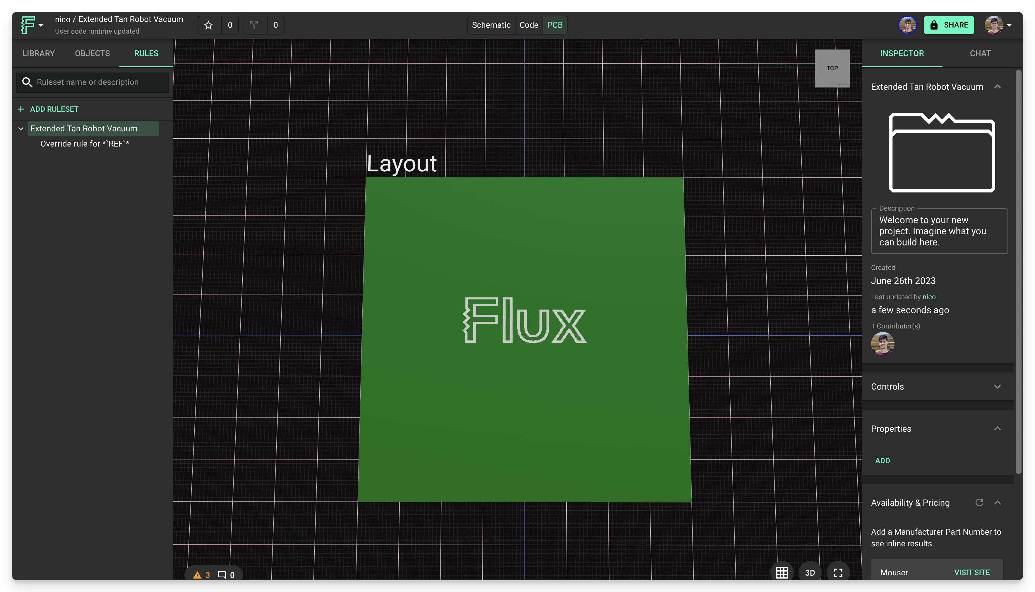Click the collaborator avatar beside Share
Screen dimensions: 1035x592
click(907, 25)
